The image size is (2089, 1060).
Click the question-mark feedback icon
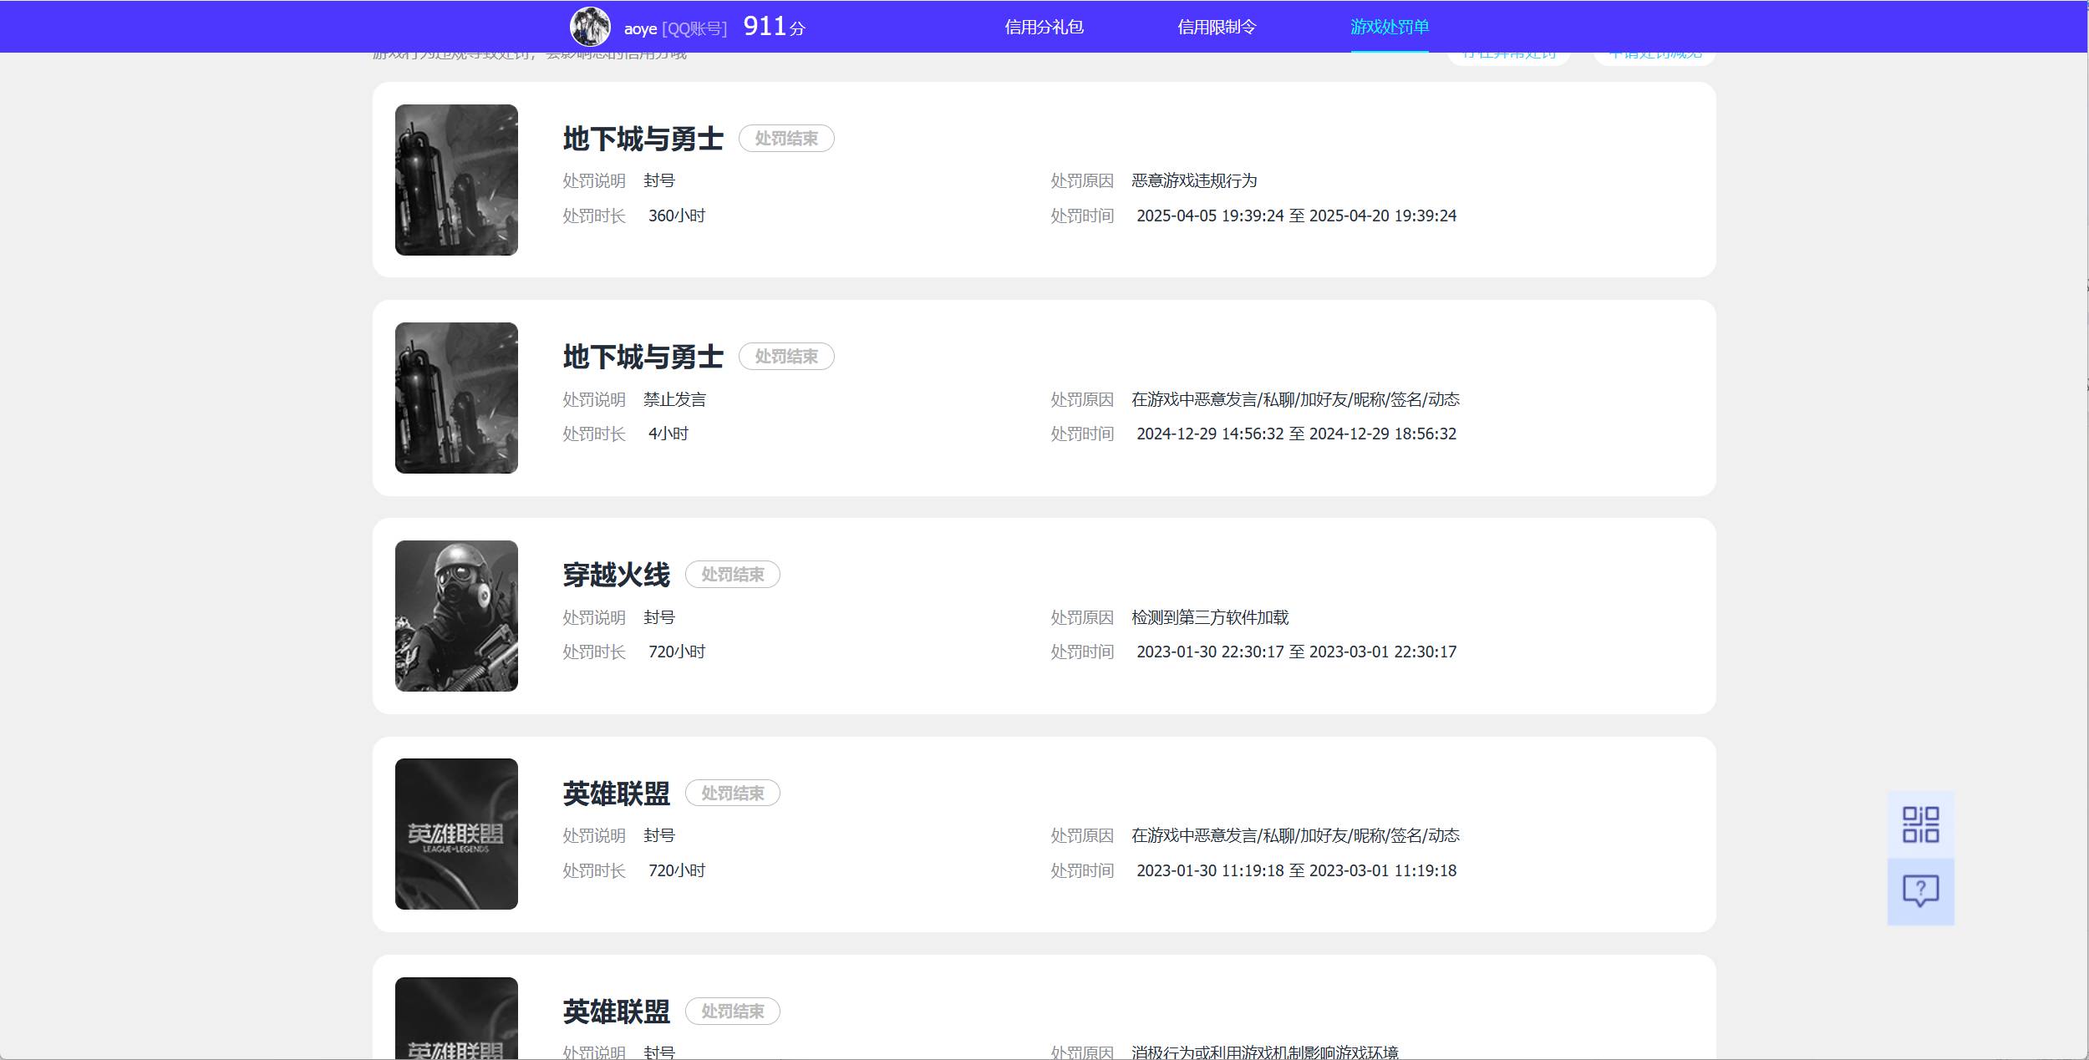(x=1921, y=891)
